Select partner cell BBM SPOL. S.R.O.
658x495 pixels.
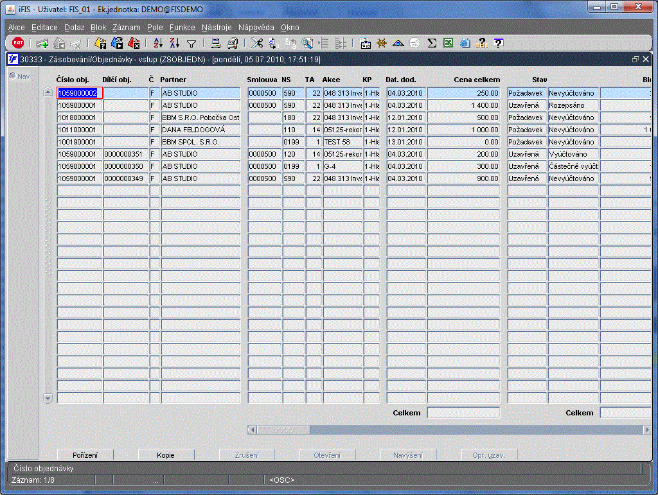tap(200, 142)
